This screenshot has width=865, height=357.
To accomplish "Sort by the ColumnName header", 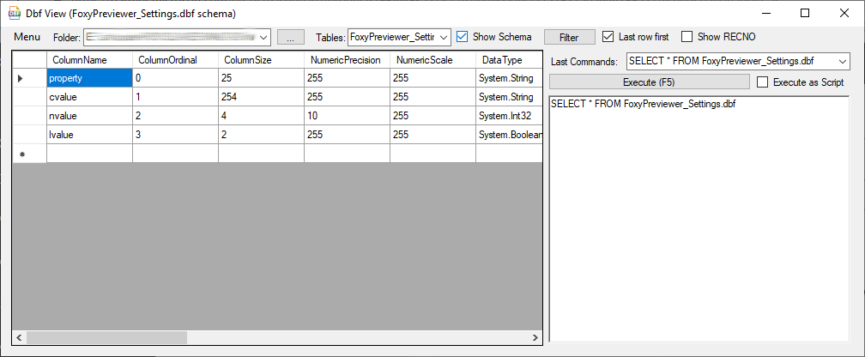I will tap(89, 60).
